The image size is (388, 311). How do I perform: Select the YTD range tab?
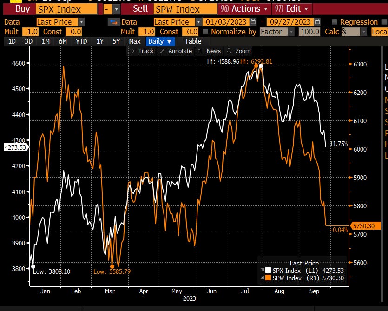[81, 41]
